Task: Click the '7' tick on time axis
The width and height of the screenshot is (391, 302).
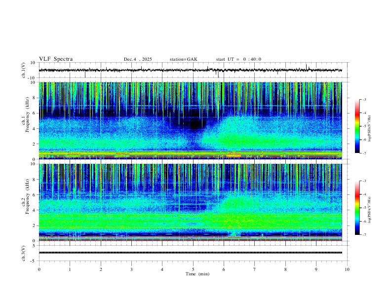Action: (255, 269)
